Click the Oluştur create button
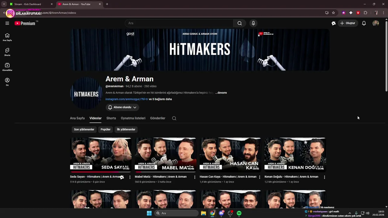Image resolution: width=388 pixels, height=218 pixels. click(348, 23)
